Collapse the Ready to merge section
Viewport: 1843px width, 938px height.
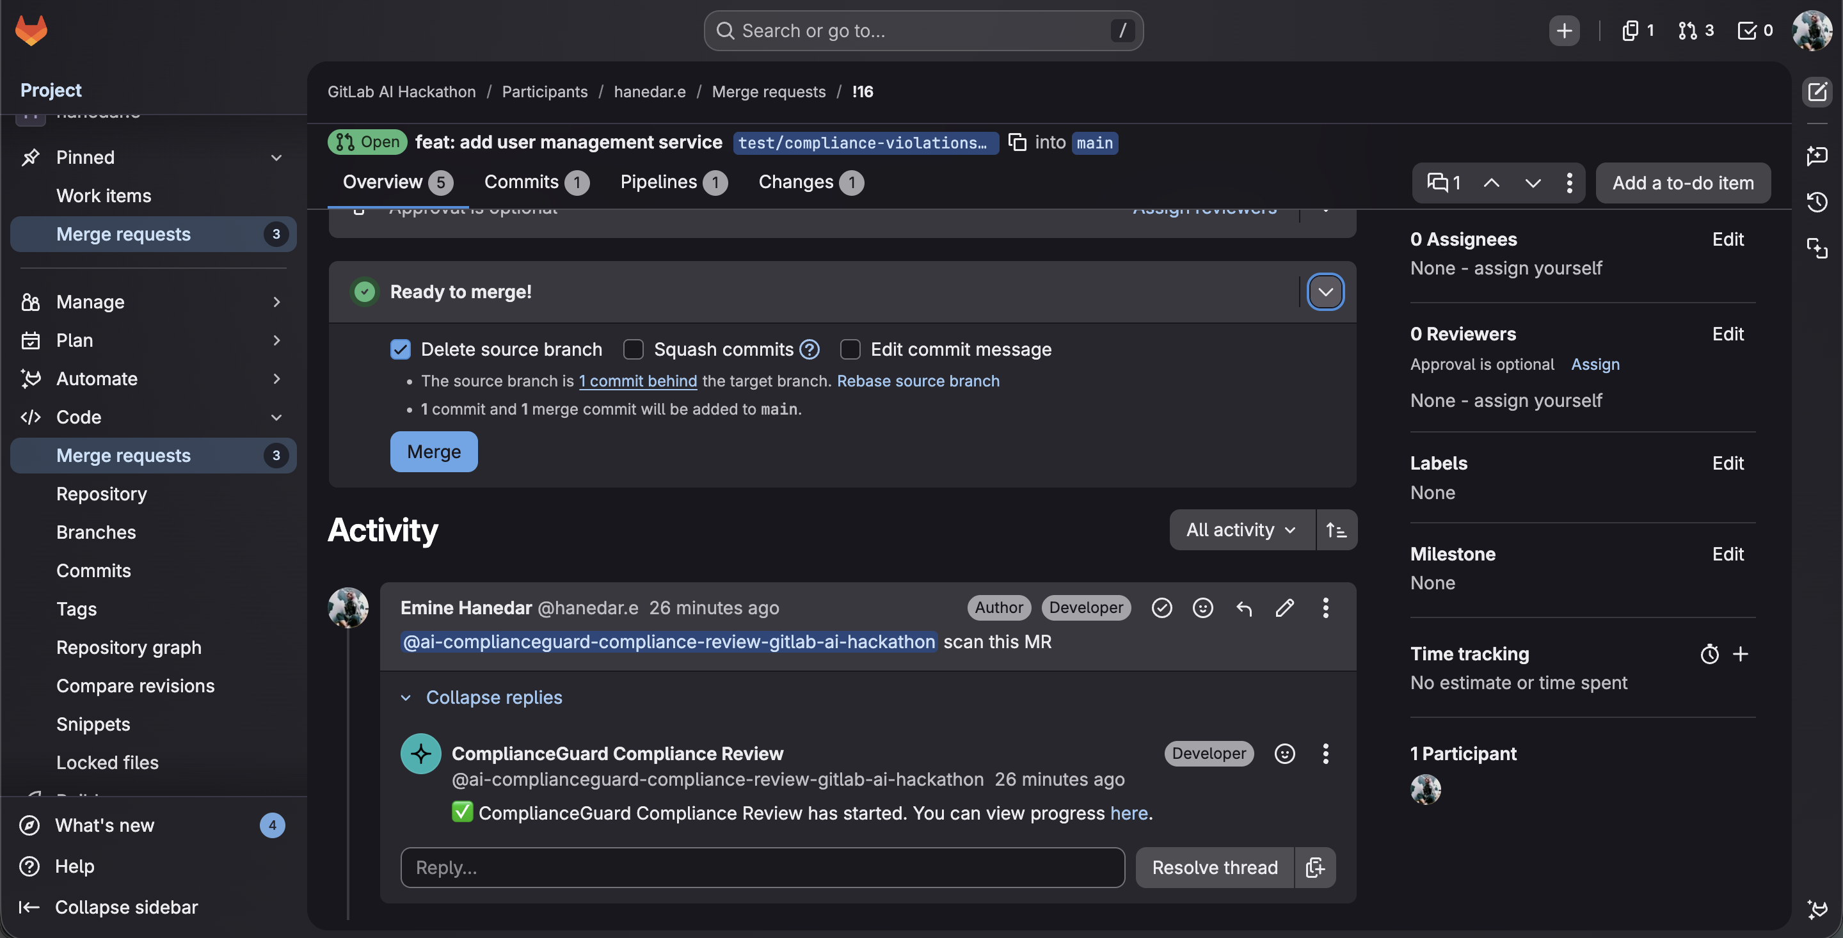pos(1325,292)
